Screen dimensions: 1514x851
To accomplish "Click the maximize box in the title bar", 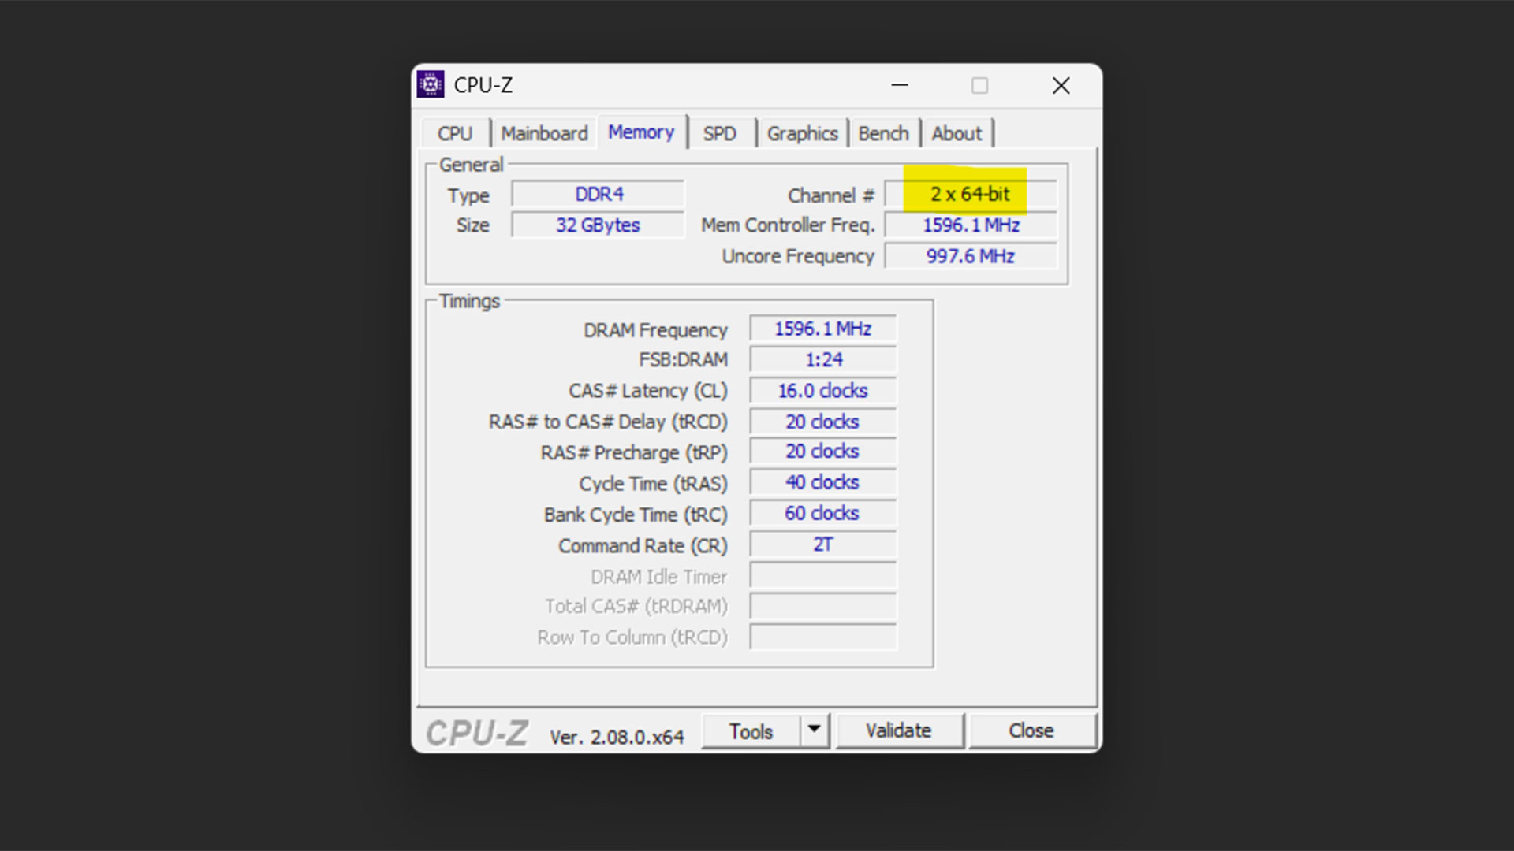I will click(979, 85).
